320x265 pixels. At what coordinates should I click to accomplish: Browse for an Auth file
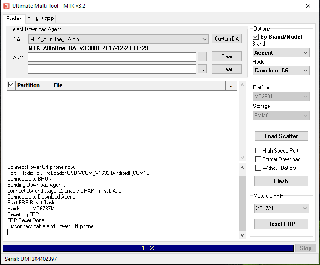(202, 57)
